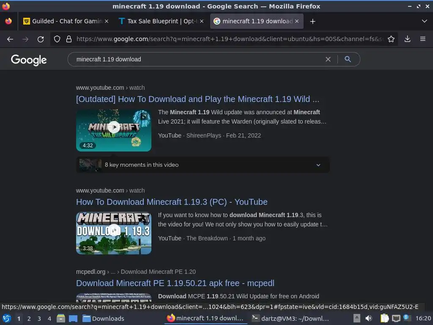View site security lock information
This screenshot has width=433, height=325.
tap(69, 39)
